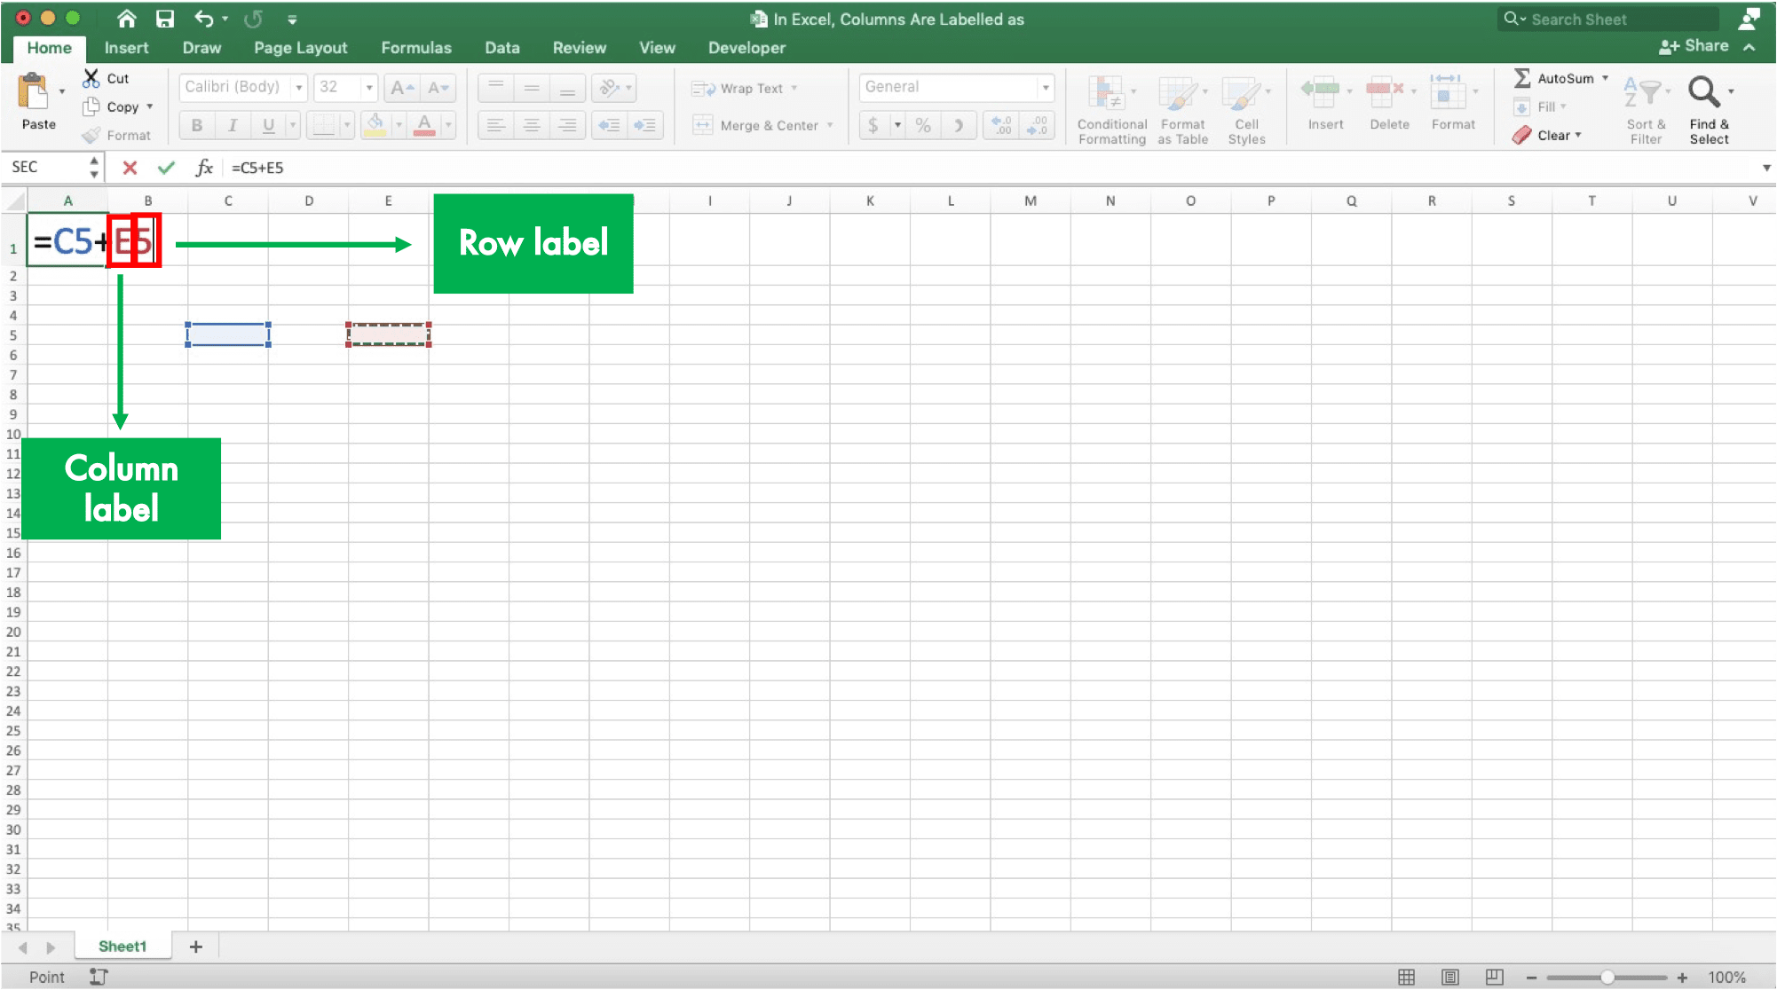Select the Sheet1 tab
Viewport: 1777px width, 990px height.
click(122, 947)
